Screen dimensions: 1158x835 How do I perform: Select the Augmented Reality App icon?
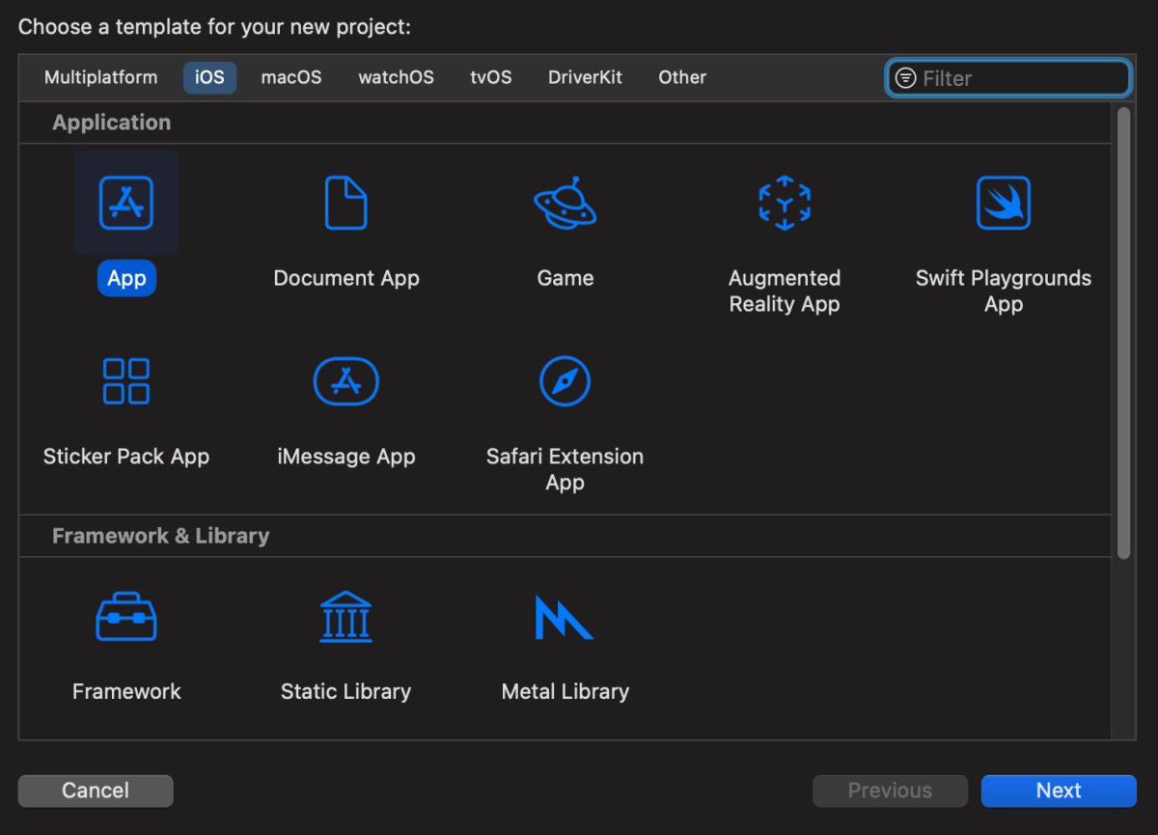pyautogui.click(x=785, y=203)
